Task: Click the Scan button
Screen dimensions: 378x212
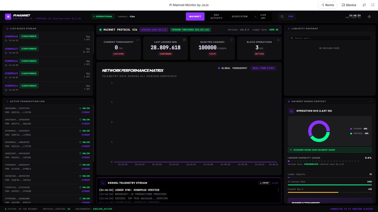Action: pos(291,17)
